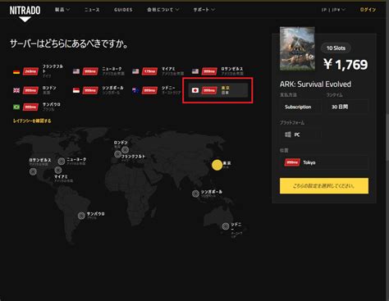Select the Los Angeles server option
389x301 pixels.
(x=217, y=71)
